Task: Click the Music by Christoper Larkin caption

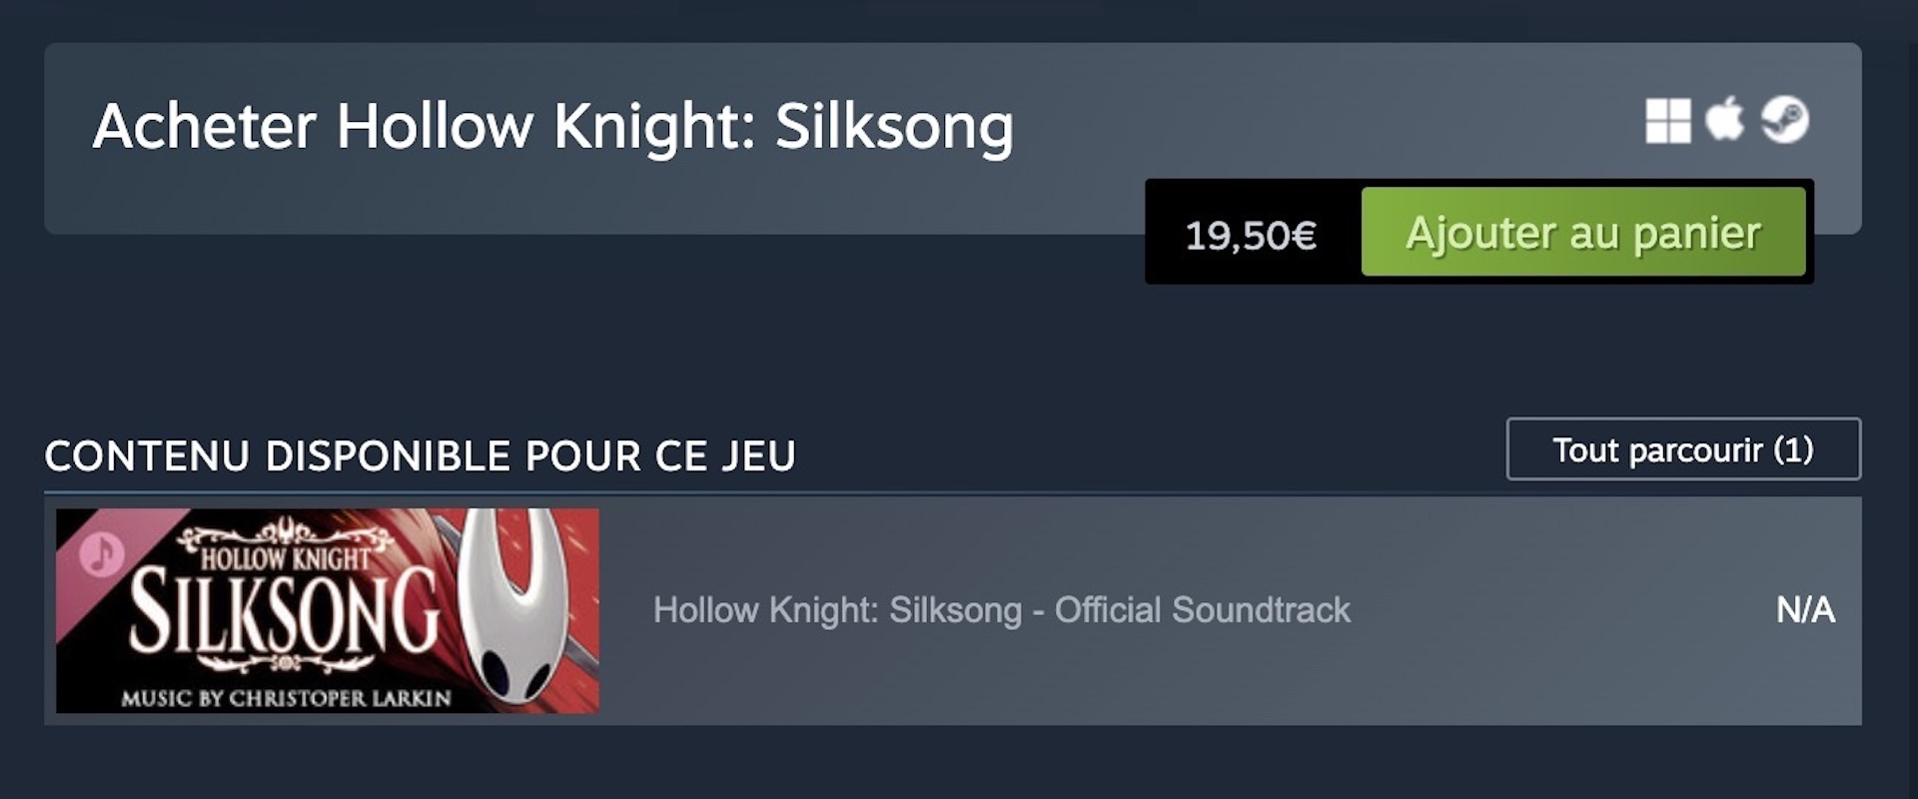Action: (286, 698)
